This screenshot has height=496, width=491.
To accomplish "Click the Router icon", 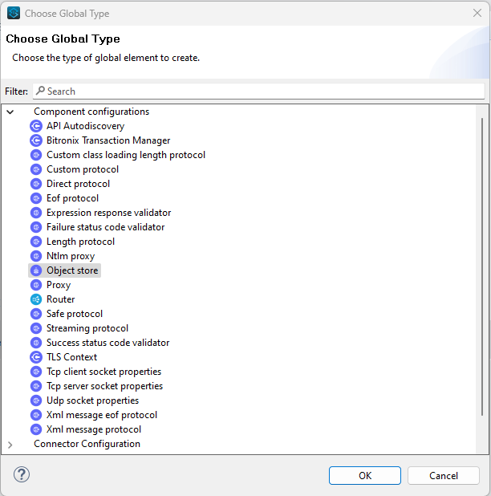I will 35,299.
